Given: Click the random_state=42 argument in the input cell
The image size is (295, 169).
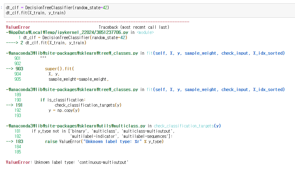Looking at the screenshot, I should [91, 8].
